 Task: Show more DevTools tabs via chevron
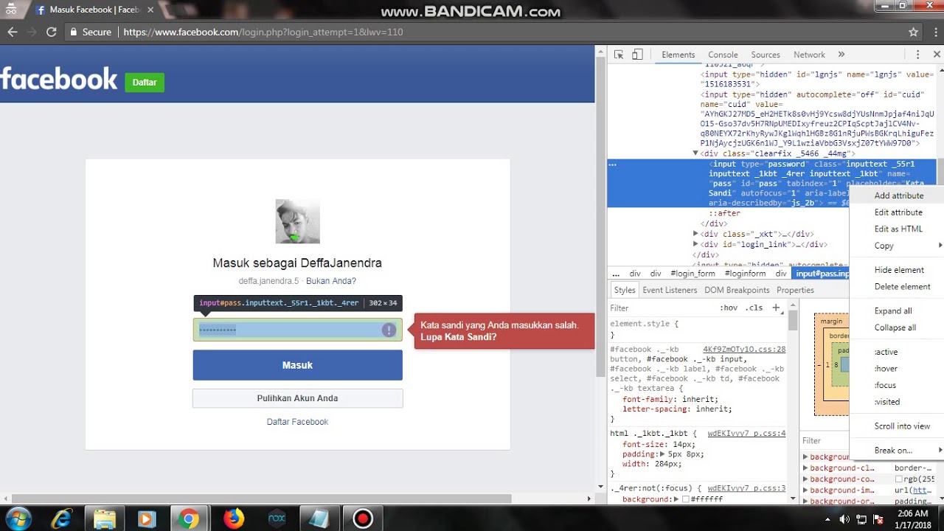tap(841, 55)
